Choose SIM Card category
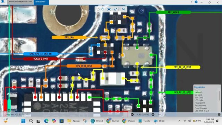This screenshot has width=222, height=125. [199, 98]
